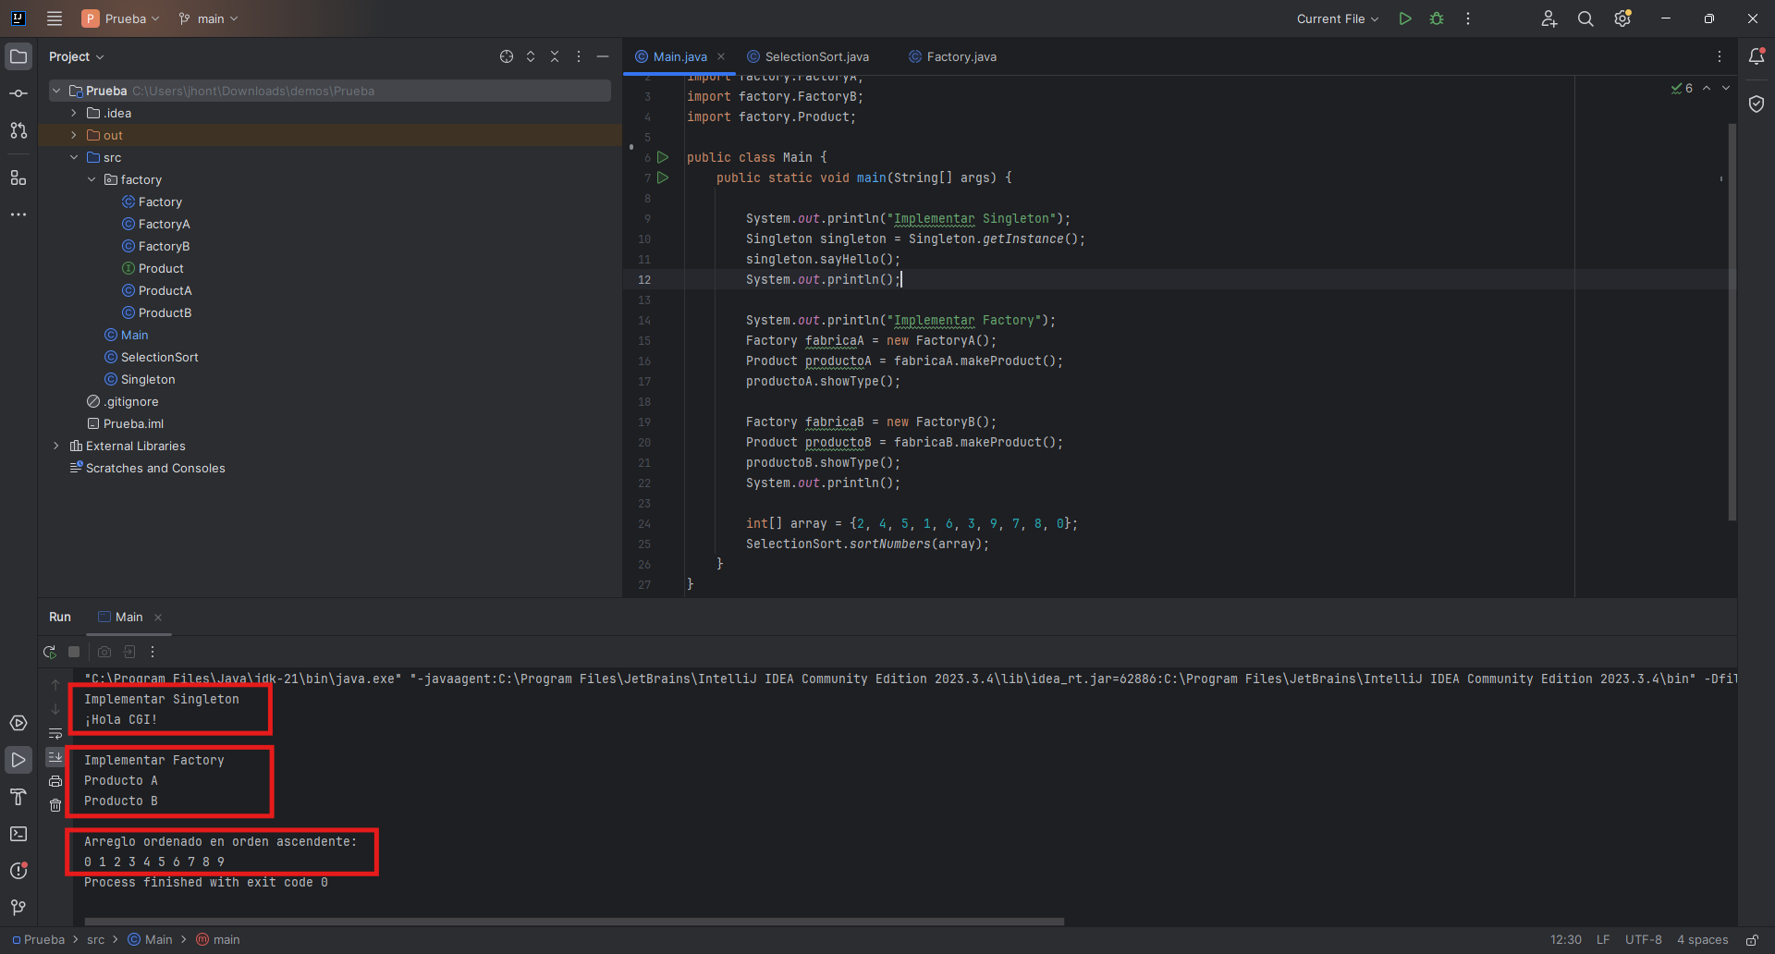Open the Current File run configuration dropdown
Screen dimensions: 1775x954
[x=1338, y=18]
